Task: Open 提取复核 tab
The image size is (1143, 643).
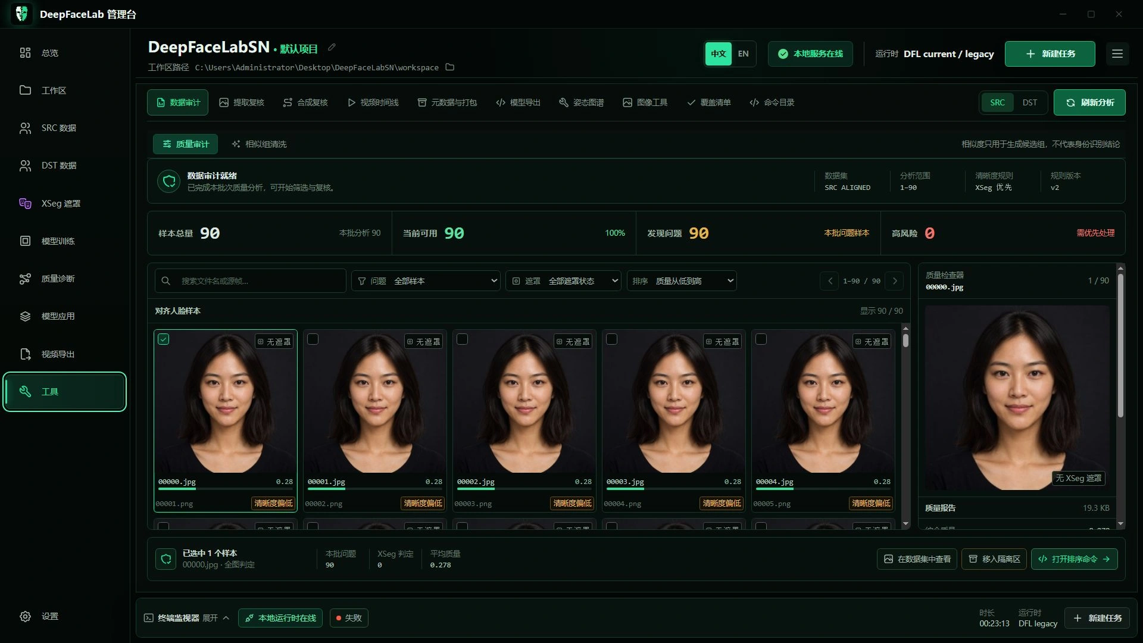Action: [x=242, y=102]
